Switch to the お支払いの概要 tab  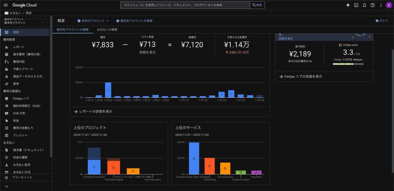tap(107, 30)
